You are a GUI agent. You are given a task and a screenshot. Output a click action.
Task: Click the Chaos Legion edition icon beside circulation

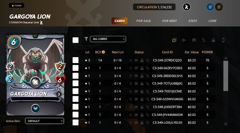click(187, 7)
